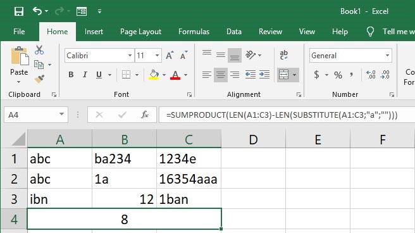Select Bottom Align icon
Image resolution: width=415 pixels, height=233 pixels.
235,55
